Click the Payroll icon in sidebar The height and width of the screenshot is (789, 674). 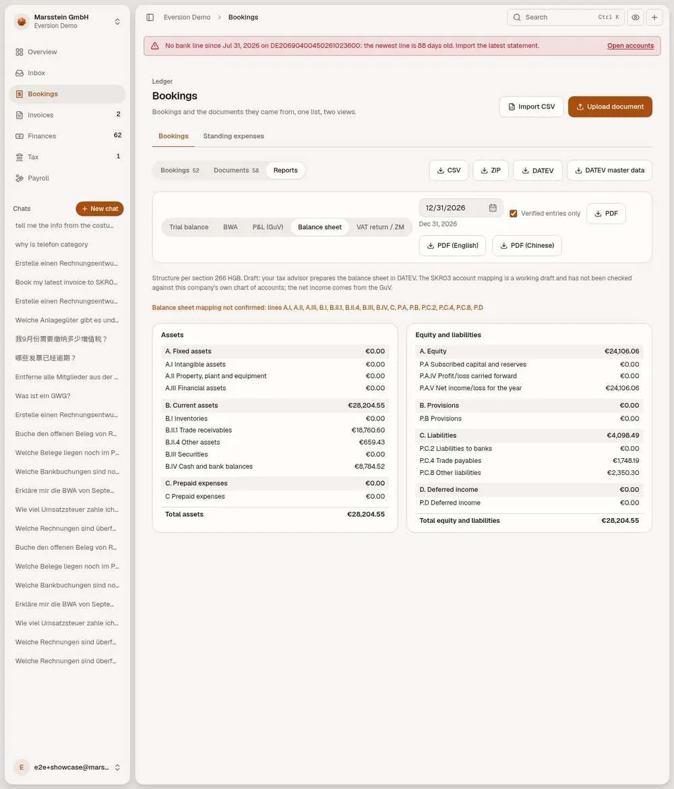[x=19, y=178]
